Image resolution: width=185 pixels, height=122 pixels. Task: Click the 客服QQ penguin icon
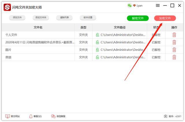pos(31,116)
